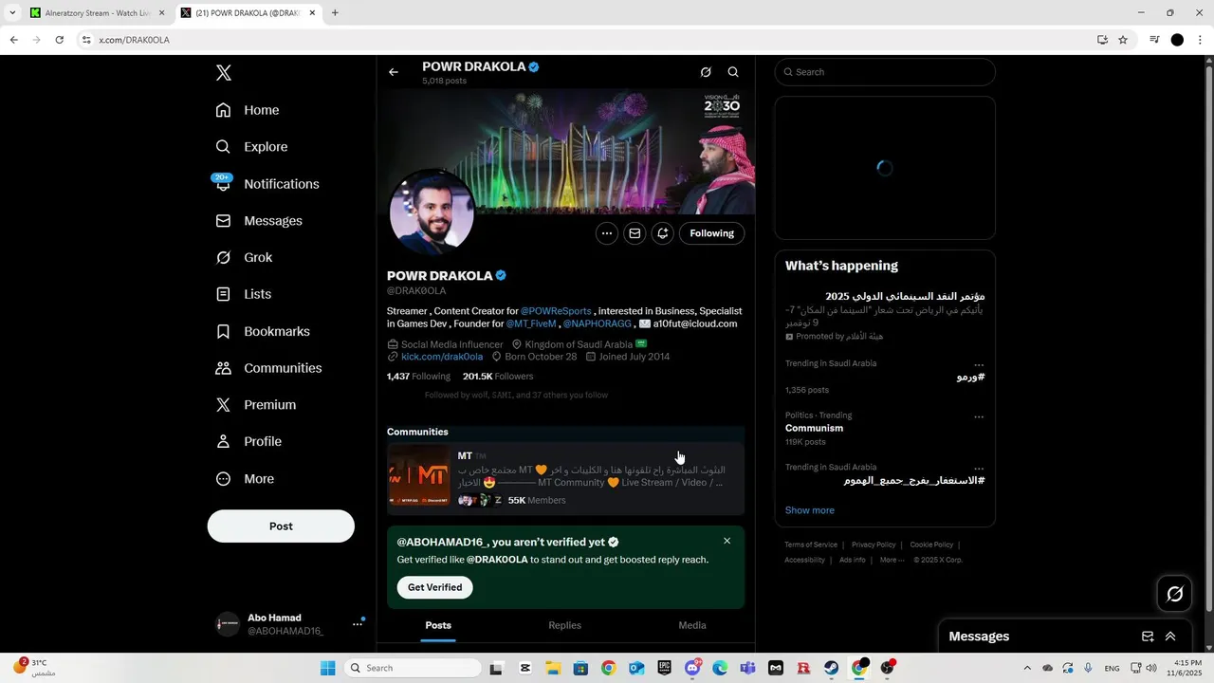Image resolution: width=1214 pixels, height=683 pixels.
Task: Open the Communism trending topic
Action: coord(885,429)
